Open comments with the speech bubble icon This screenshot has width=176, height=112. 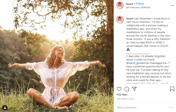tap(127, 89)
